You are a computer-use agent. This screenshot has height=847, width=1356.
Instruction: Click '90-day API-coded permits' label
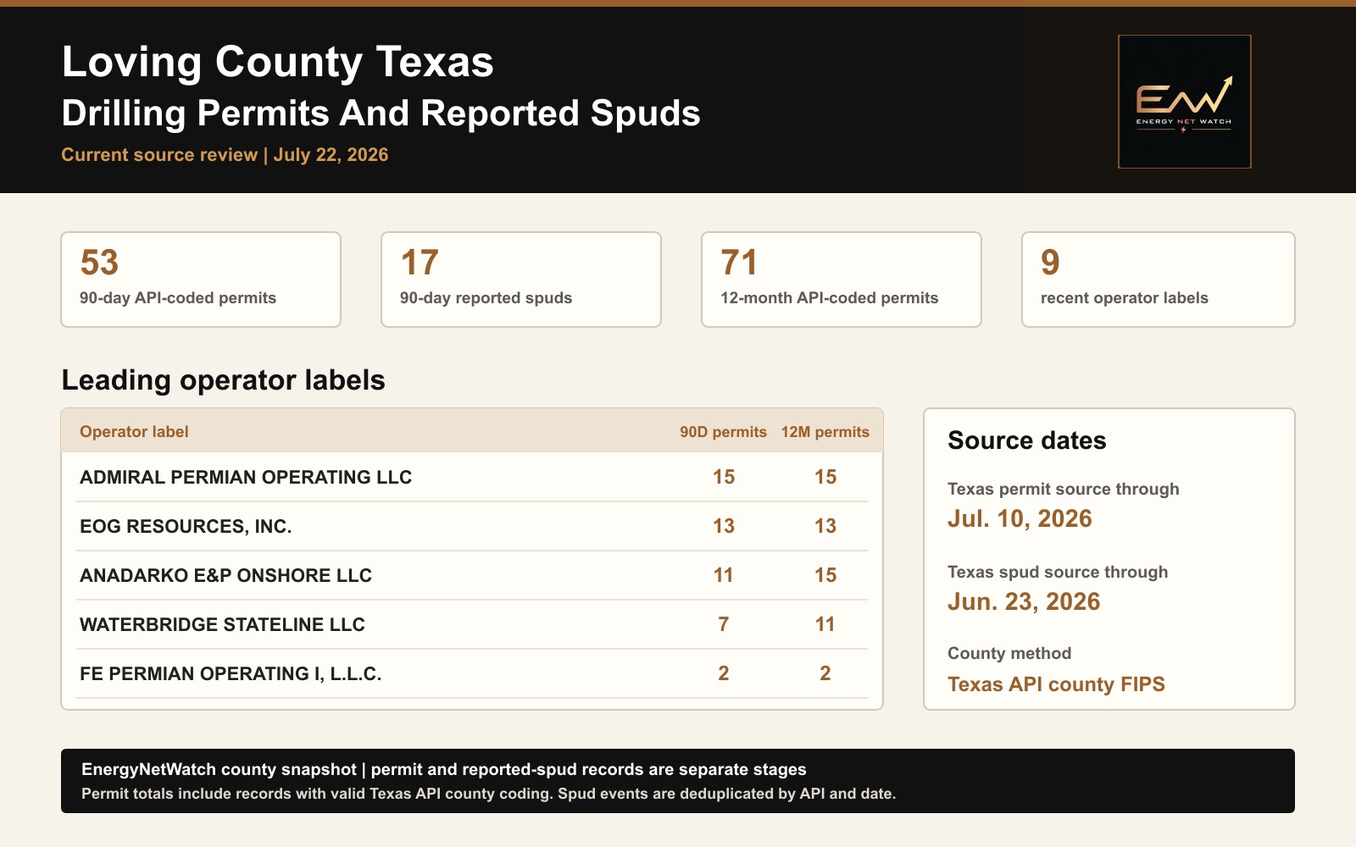[x=178, y=298]
